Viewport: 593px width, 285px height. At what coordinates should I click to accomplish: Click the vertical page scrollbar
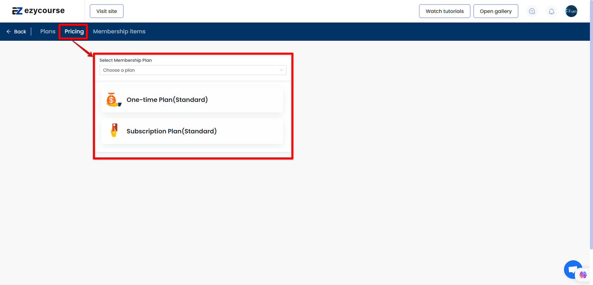pyautogui.click(x=591, y=126)
